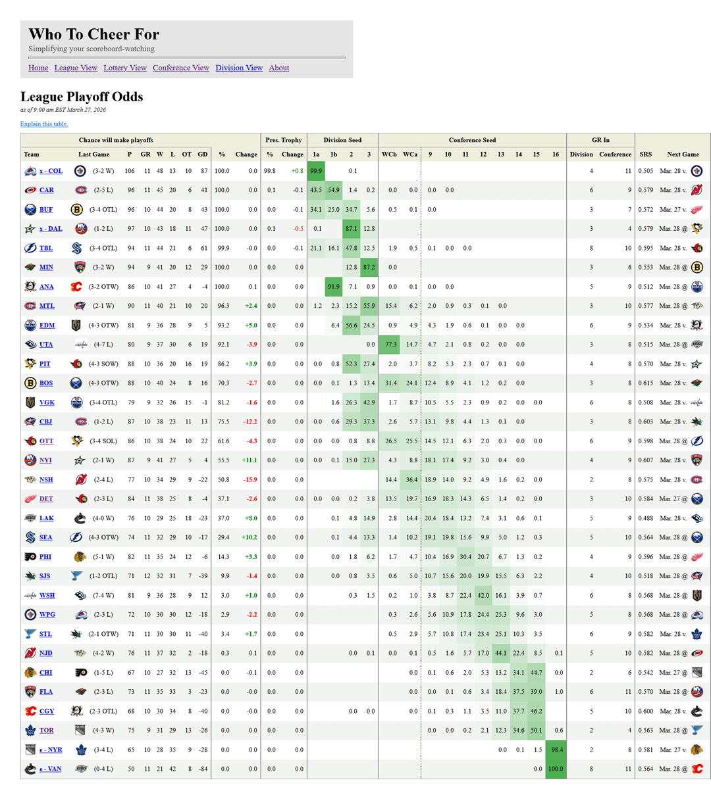Go to the Lottery View page
711x799 pixels.
(x=125, y=68)
